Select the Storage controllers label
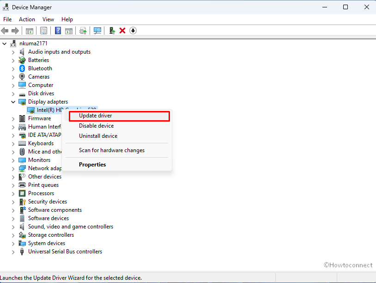376x283 pixels. pyautogui.click(x=51, y=235)
